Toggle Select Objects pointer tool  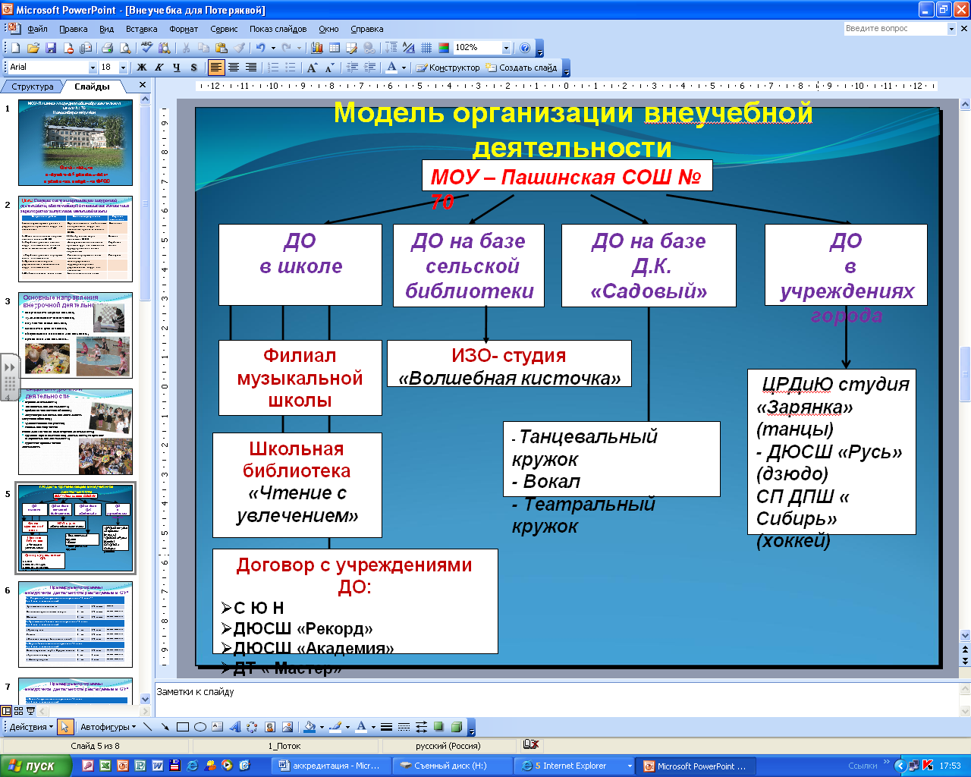[x=64, y=727]
